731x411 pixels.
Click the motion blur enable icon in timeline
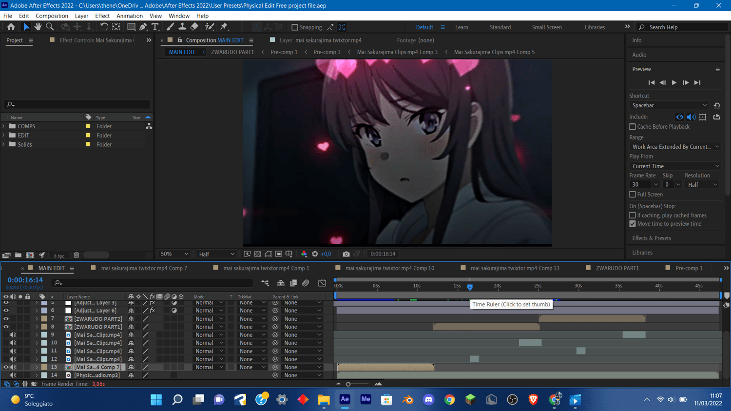coord(306,283)
